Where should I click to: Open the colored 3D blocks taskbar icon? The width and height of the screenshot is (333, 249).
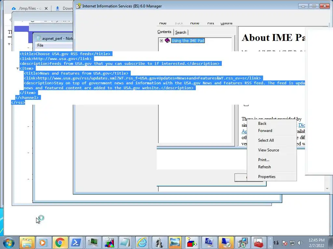192,243
